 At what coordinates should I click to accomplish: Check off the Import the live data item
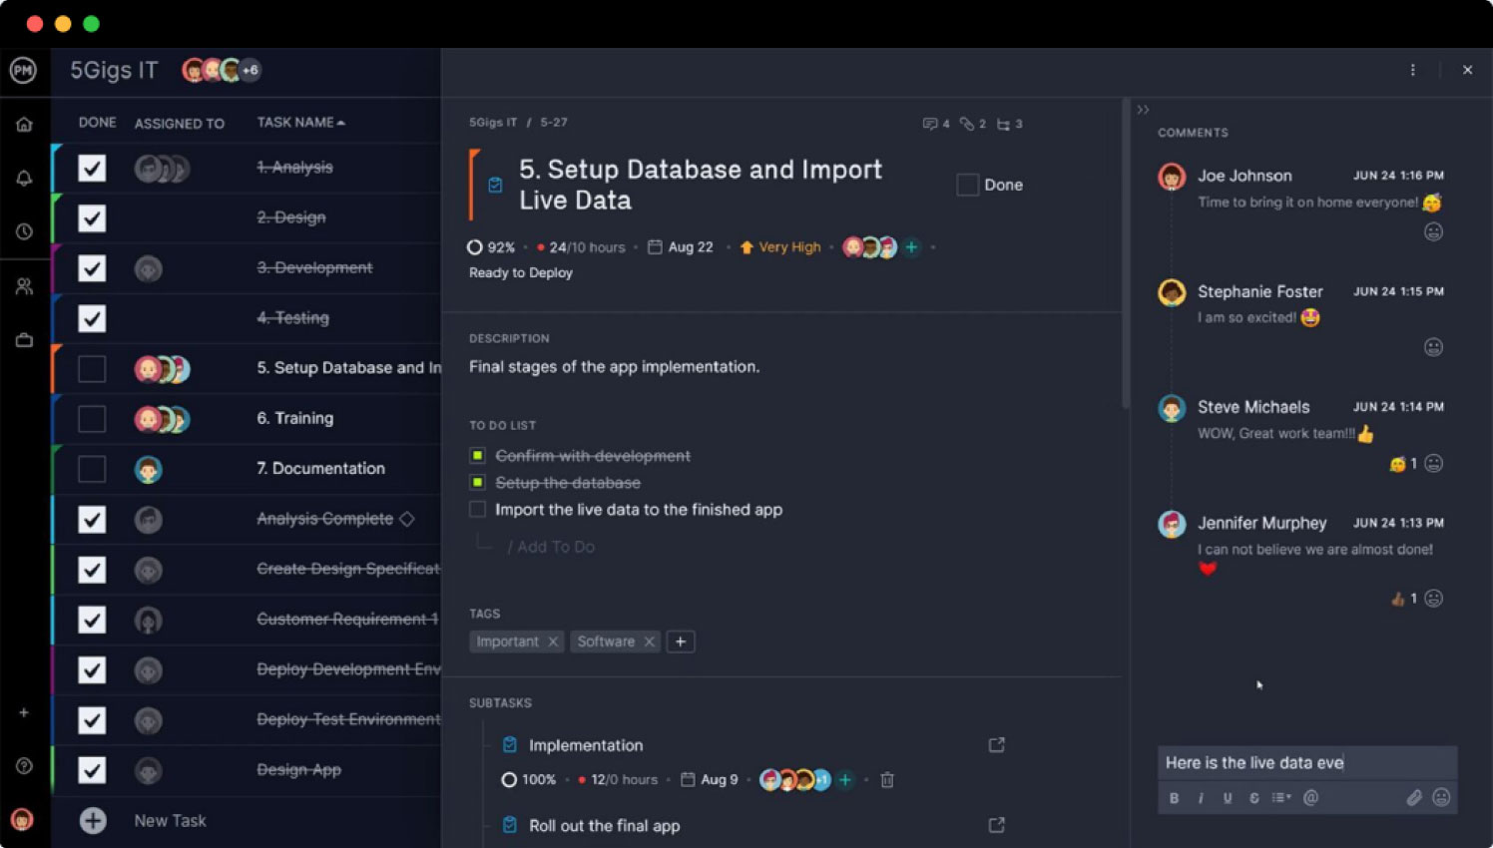476,509
